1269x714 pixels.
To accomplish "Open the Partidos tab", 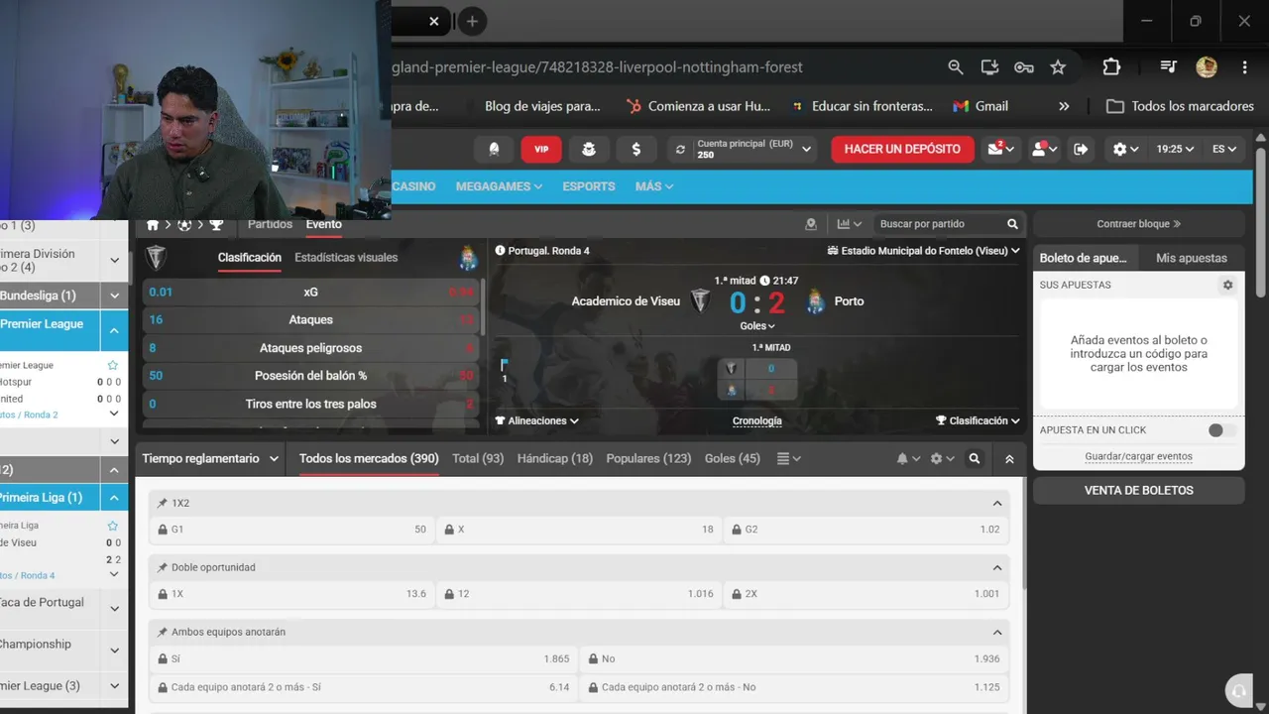I will pyautogui.click(x=270, y=224).
